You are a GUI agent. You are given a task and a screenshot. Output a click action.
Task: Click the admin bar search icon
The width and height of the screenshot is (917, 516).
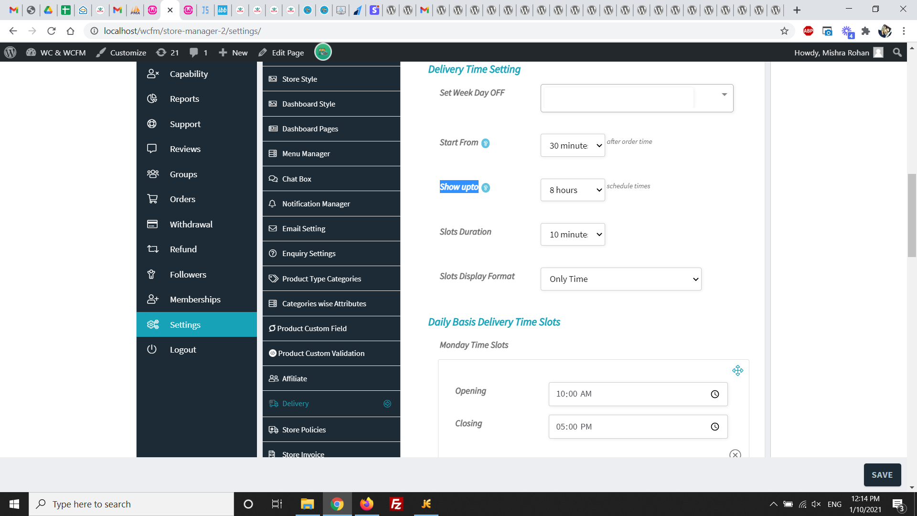pos(897,53)
